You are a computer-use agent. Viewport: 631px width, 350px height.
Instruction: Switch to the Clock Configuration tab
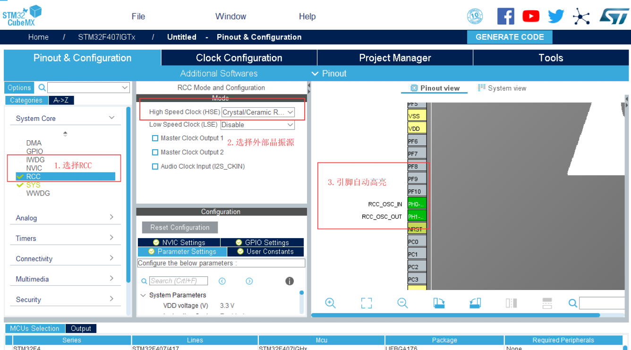pyautogui.click(x=239, y=58)
